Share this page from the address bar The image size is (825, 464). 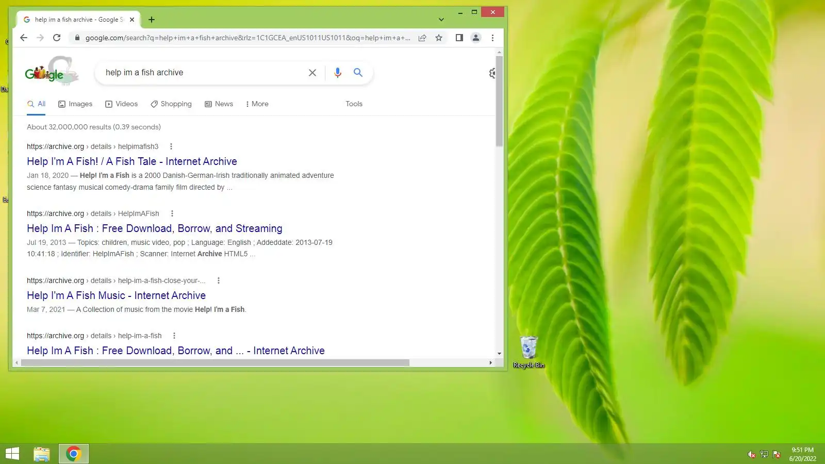422,38
